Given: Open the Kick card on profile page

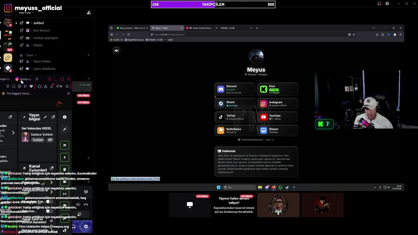Looking at the screenshot, I should (x=278, y=89).
